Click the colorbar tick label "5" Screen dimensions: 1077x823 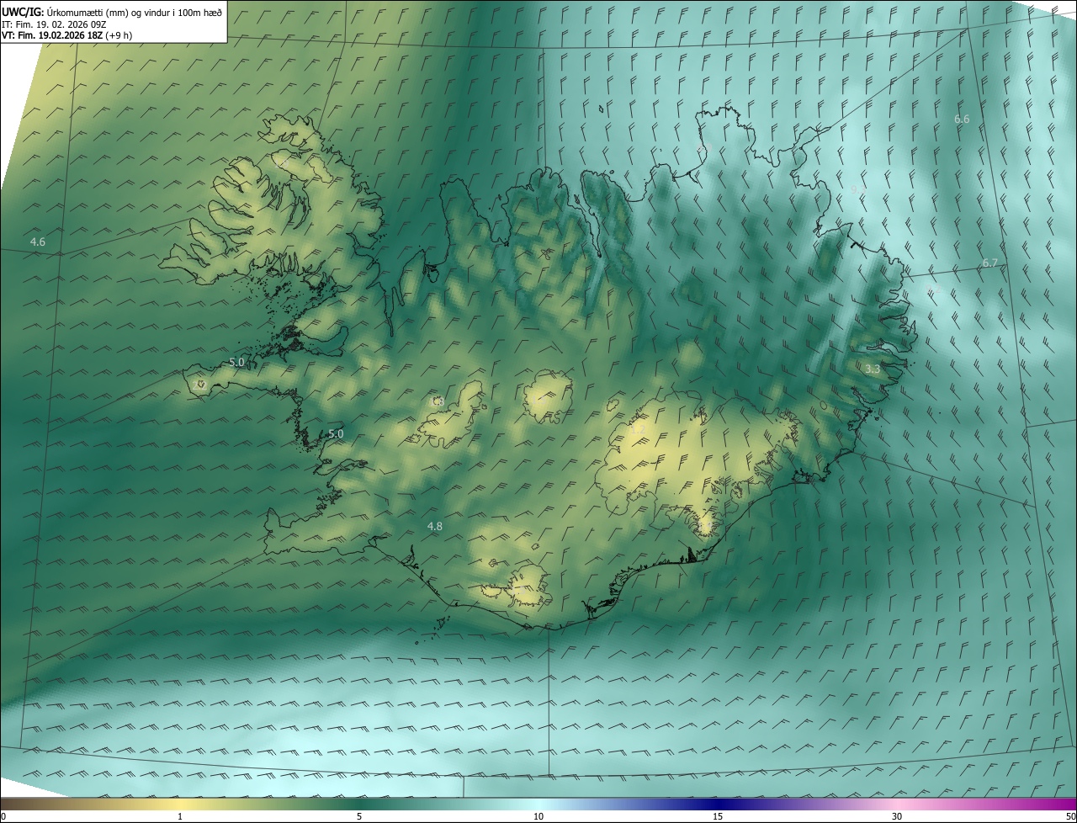[359, 816]
